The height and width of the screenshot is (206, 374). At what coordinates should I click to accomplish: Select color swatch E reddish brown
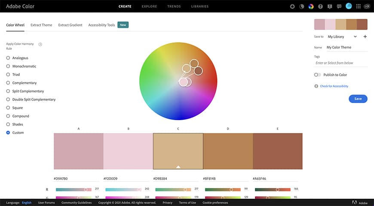pyautogui.click(x=278, y=151)
